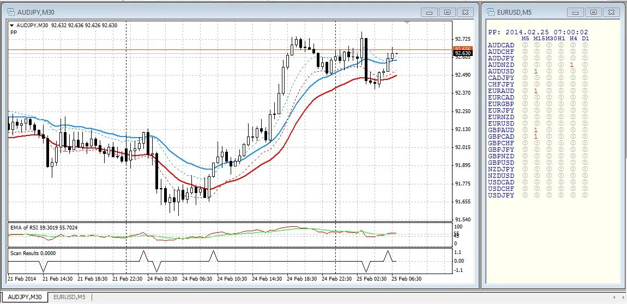Click the grey chart shift triangle marker
627x304 pixels.
[407, 23]
